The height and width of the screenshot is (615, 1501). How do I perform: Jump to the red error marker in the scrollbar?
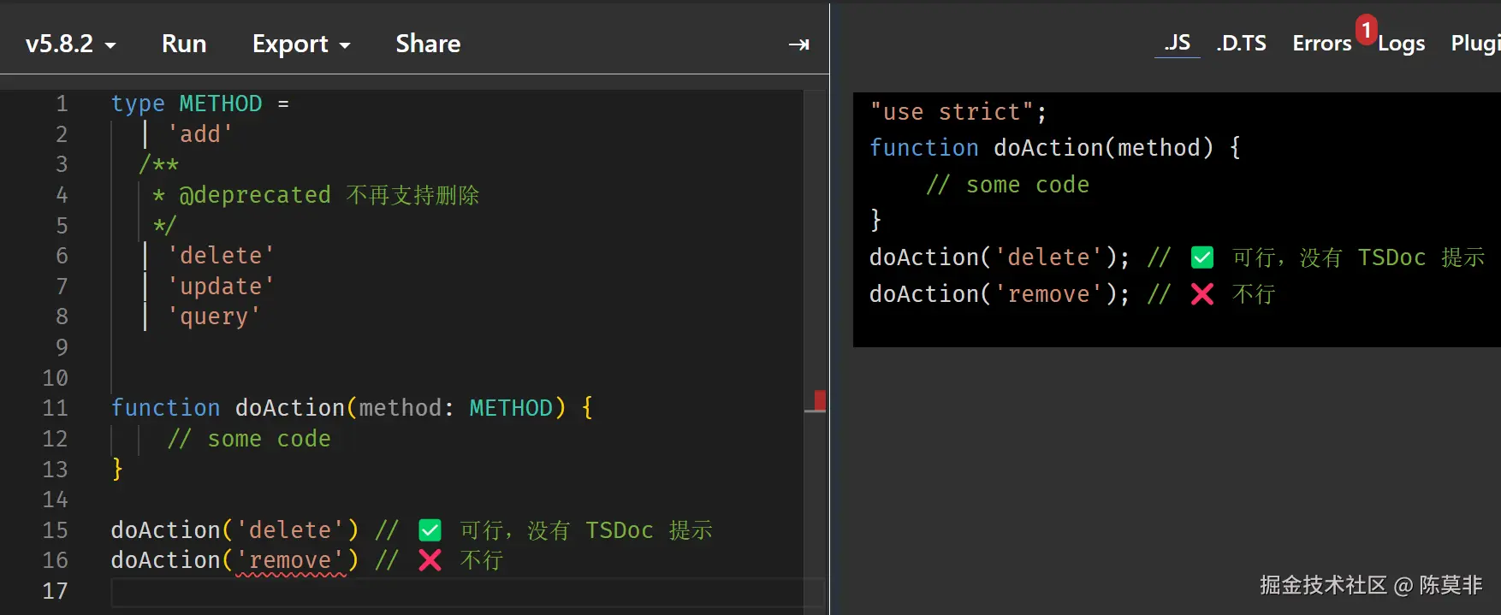pos(820,399)
